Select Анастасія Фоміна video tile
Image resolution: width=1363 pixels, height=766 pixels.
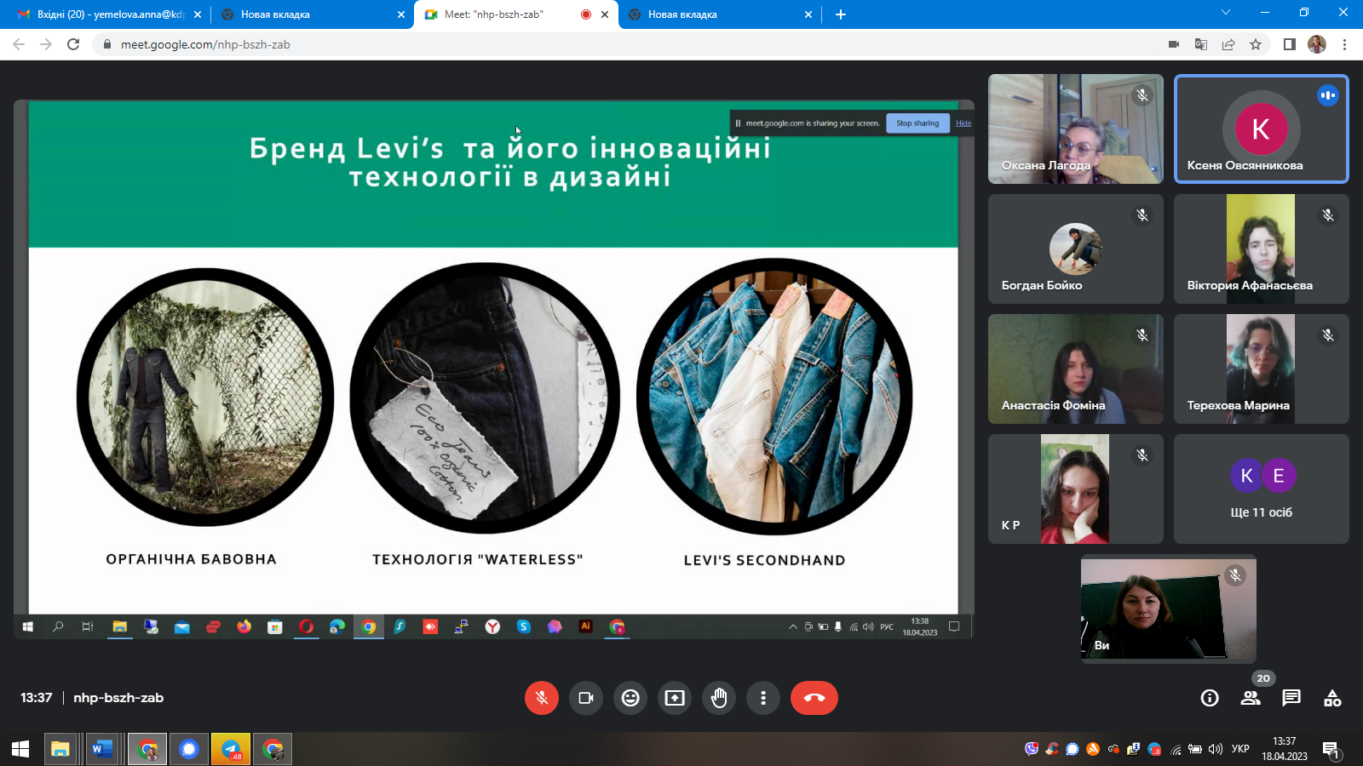pyautogui.click(x=1076, y=369)
